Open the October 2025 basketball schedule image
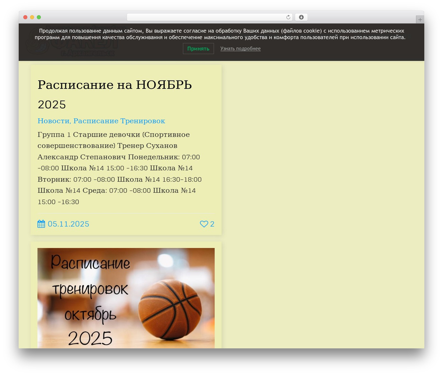The image size is (443, 375). point(126,298)
